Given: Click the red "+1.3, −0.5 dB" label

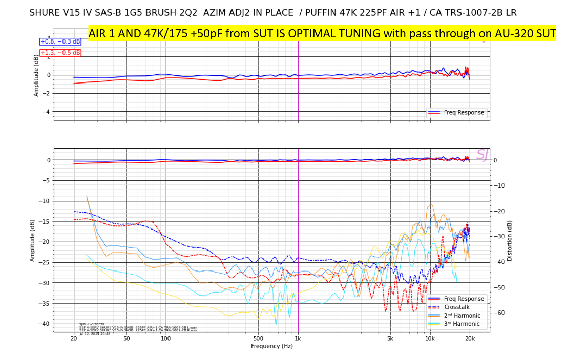Looking at the screenshot, I should tap(60, 53).
